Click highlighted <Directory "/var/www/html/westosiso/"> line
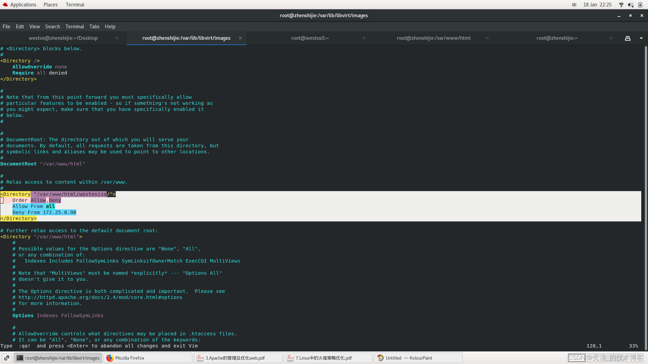This screenshot has height=364, width=648. pos(58,194)
